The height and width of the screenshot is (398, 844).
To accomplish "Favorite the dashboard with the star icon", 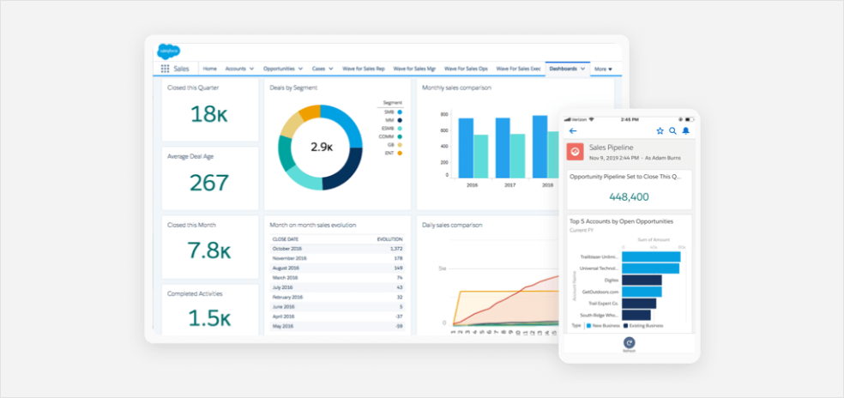I will tap(660, 131).
